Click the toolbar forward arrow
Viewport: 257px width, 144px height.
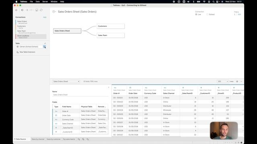pos(27,10)
